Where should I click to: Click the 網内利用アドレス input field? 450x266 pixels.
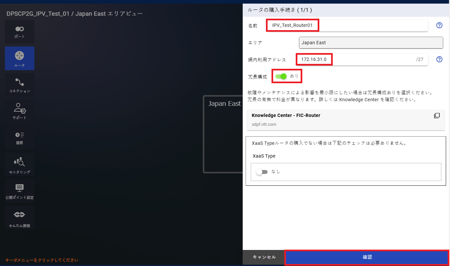tap(363, 60)
